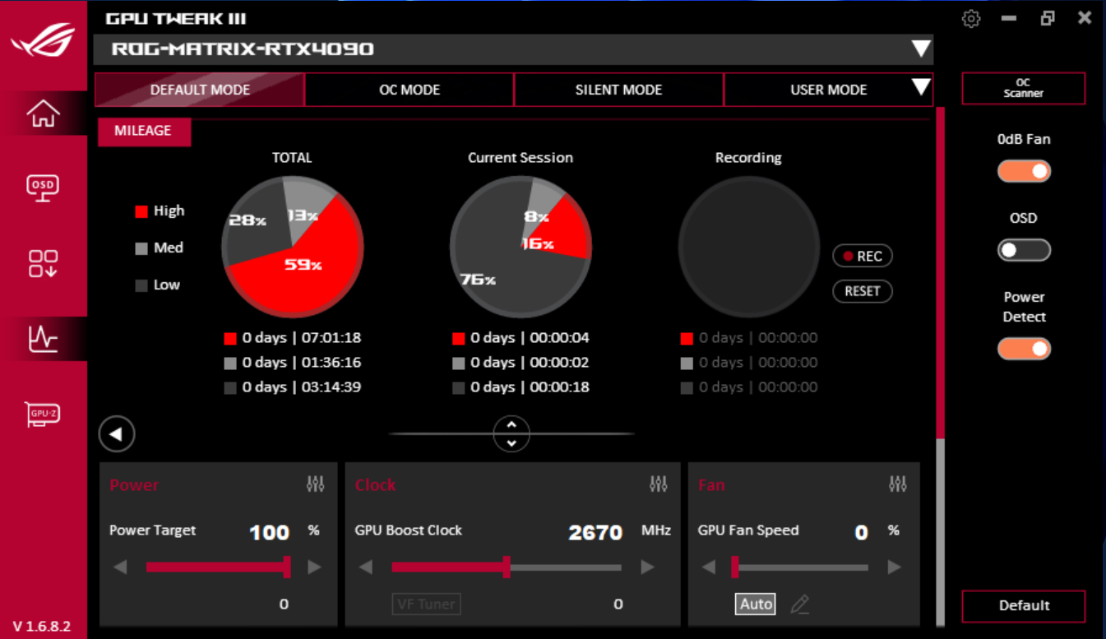
Task: Select the Mileage tab
Action: [144, 132]
